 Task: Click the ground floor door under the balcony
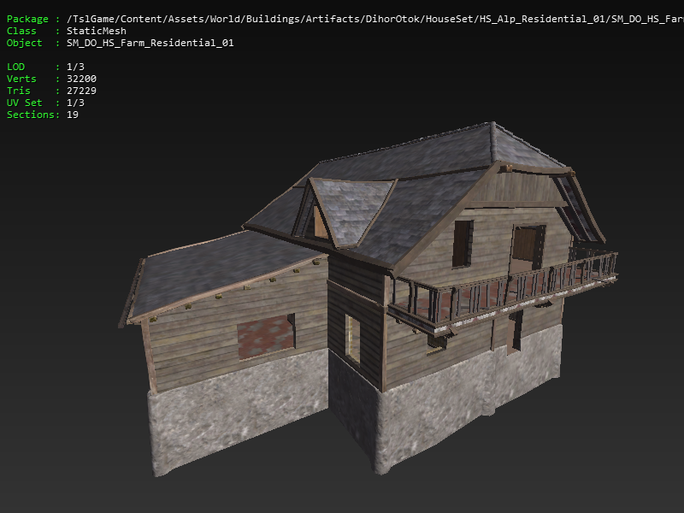pos(515,331)
